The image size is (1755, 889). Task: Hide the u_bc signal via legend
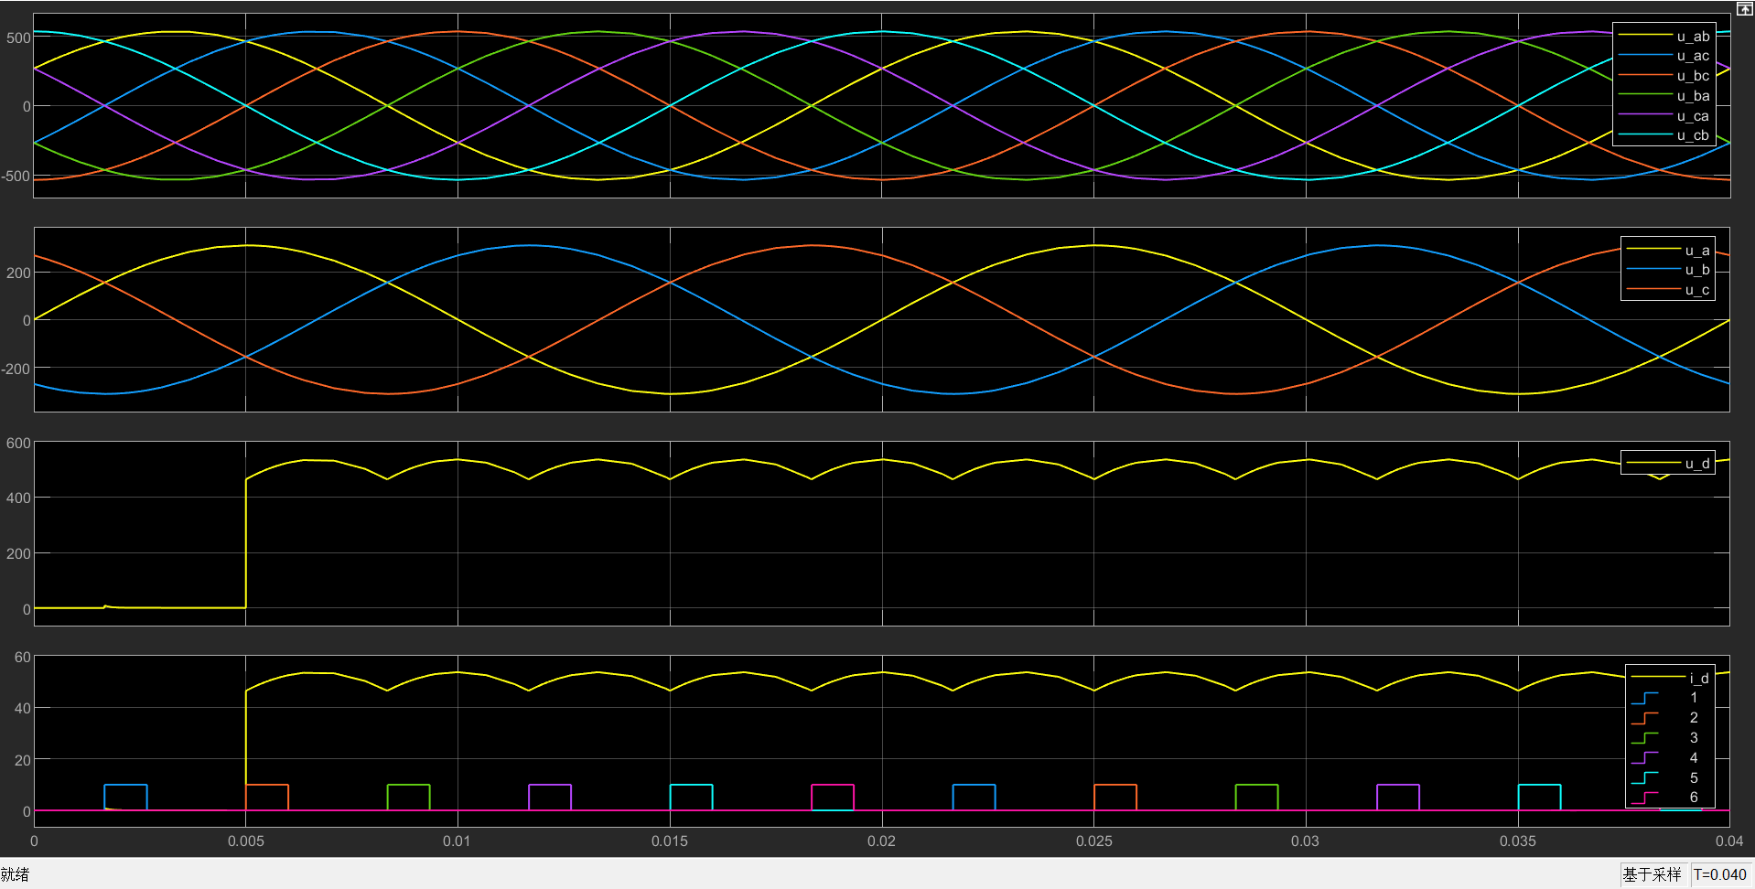click(1663, 76)
